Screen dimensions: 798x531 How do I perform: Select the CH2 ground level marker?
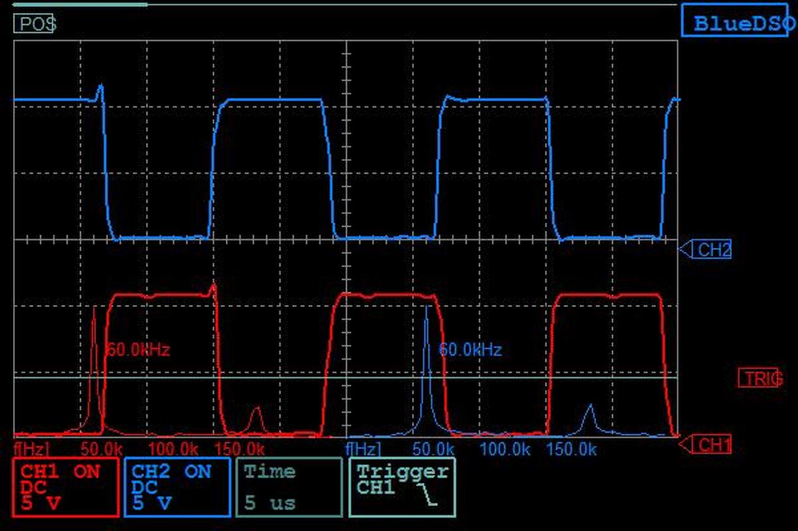pos(705,250)
